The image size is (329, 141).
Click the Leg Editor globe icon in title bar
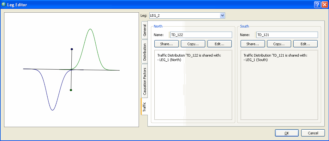pyautogui.click(x=3, y=5)
